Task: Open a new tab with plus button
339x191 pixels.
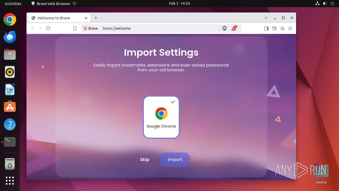Action: click(96, 18)
